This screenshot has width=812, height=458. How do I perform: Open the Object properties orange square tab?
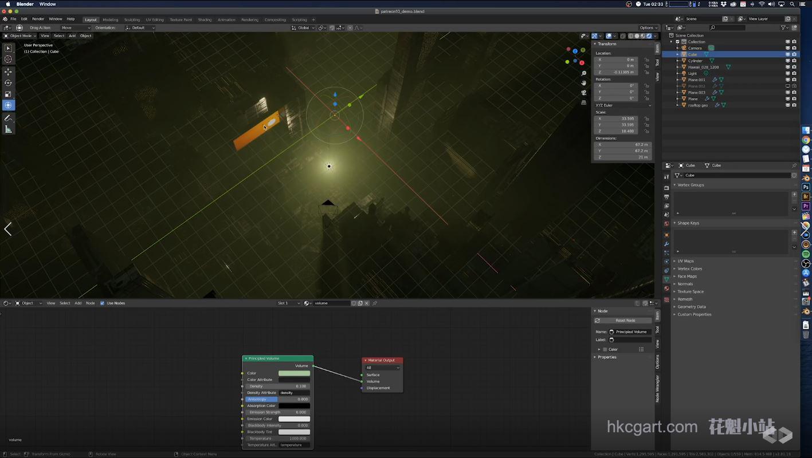(x=666, y=235)
